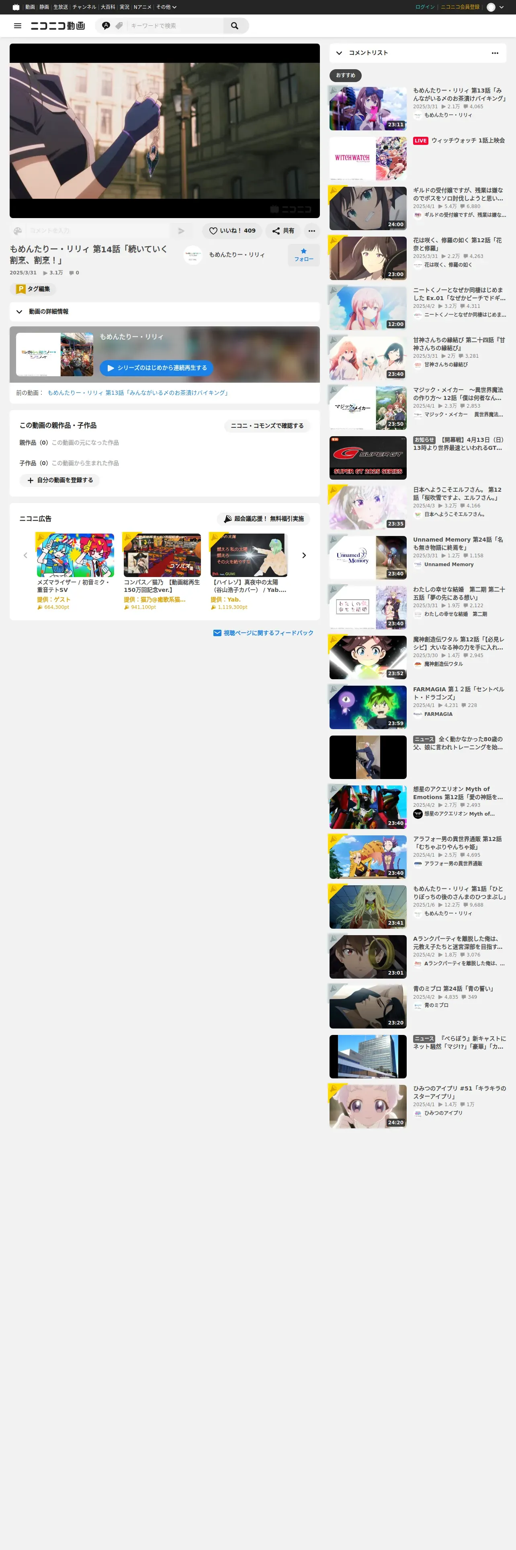This screenshot has height=1550, width=516.
Task: Send the comment with arrow button
Action: point(181,231)
